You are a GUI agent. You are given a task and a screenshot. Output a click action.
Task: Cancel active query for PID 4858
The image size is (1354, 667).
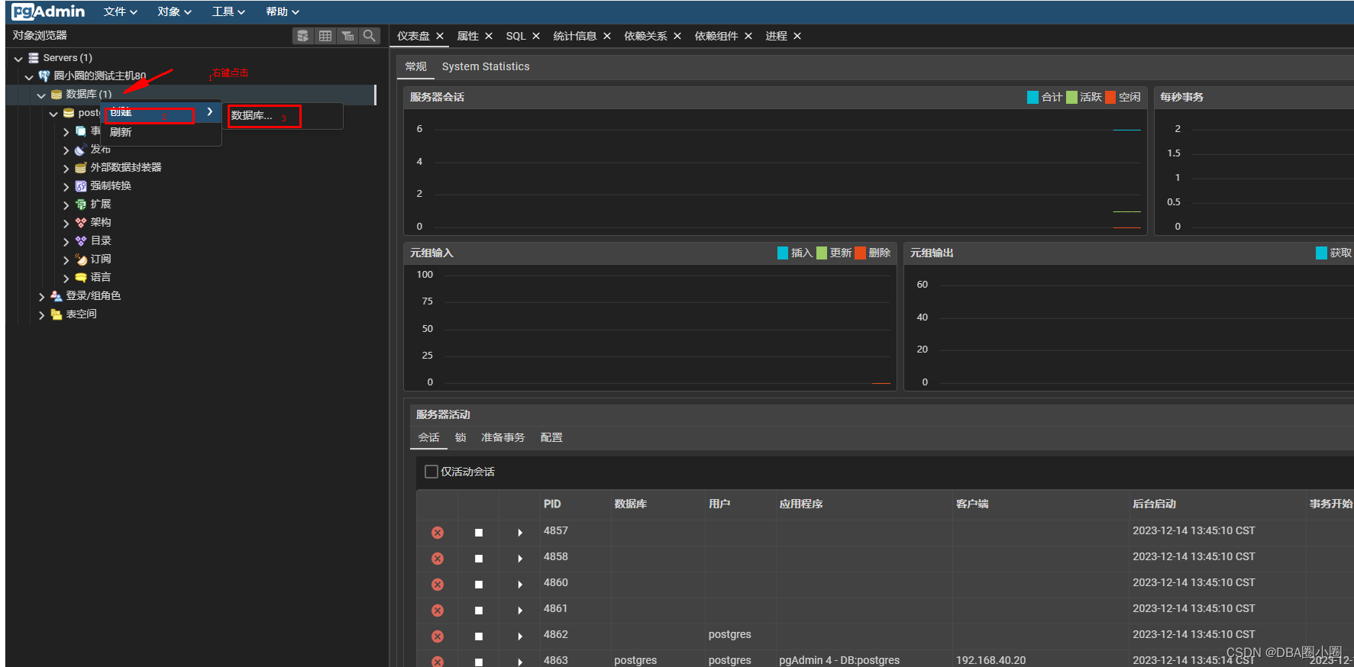pyautogui.click(x=479, y=559)
